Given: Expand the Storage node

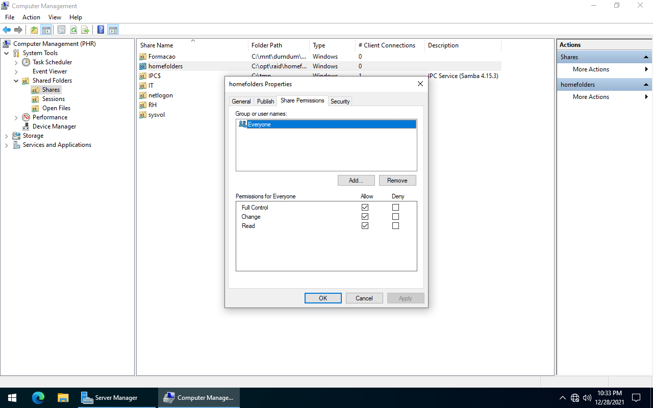Looking at the screenshot, I should [7, 135].
